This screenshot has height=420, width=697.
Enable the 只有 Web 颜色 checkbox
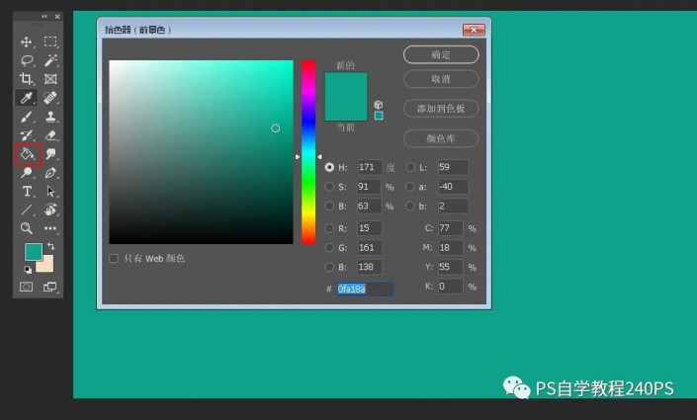(114, 258)
